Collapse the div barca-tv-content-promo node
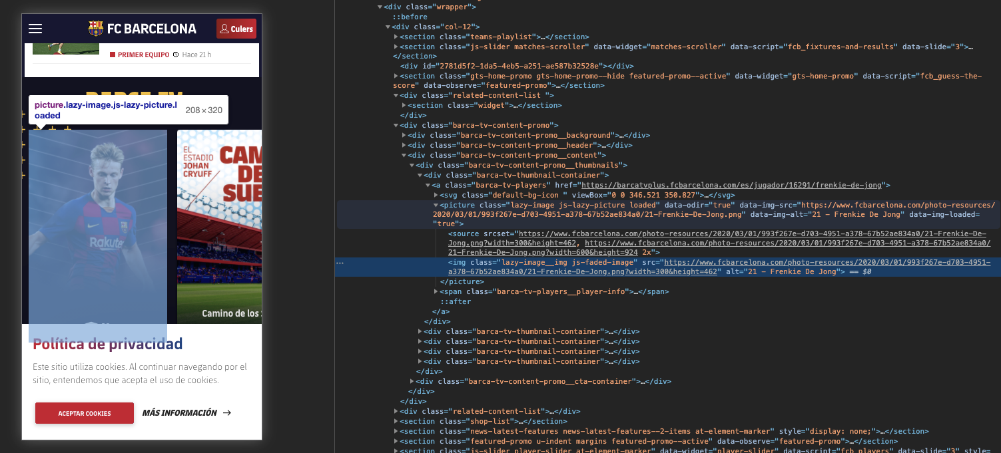 pyautogui.click(x=396, y=125)
